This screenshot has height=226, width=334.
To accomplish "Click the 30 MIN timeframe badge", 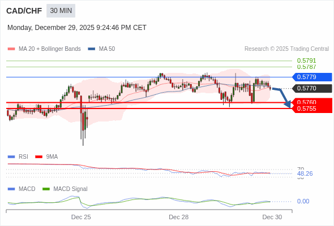I will [61, 11].
